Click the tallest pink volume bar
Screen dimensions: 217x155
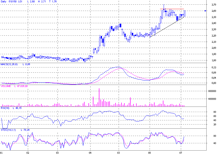click(99, 97)
